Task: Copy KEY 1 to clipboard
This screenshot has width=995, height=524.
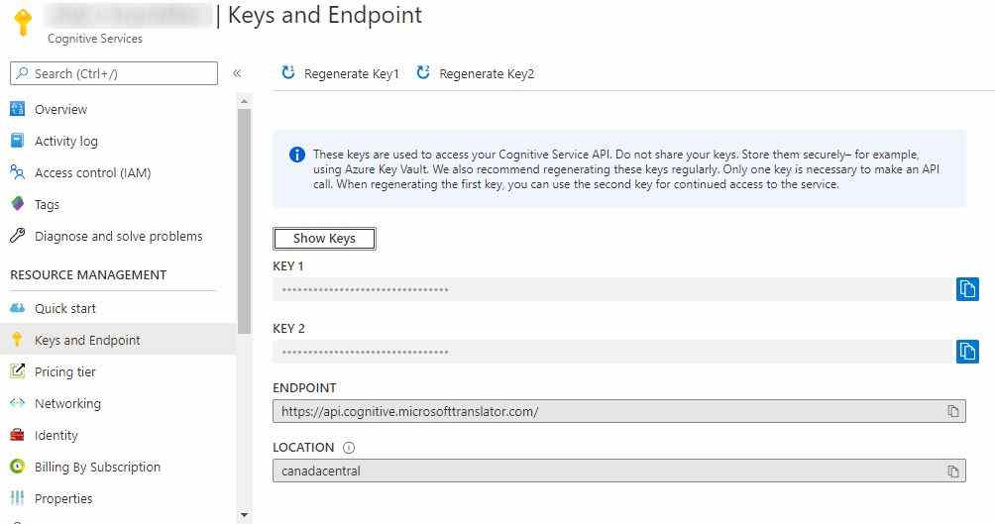Action: click(967, 289)
